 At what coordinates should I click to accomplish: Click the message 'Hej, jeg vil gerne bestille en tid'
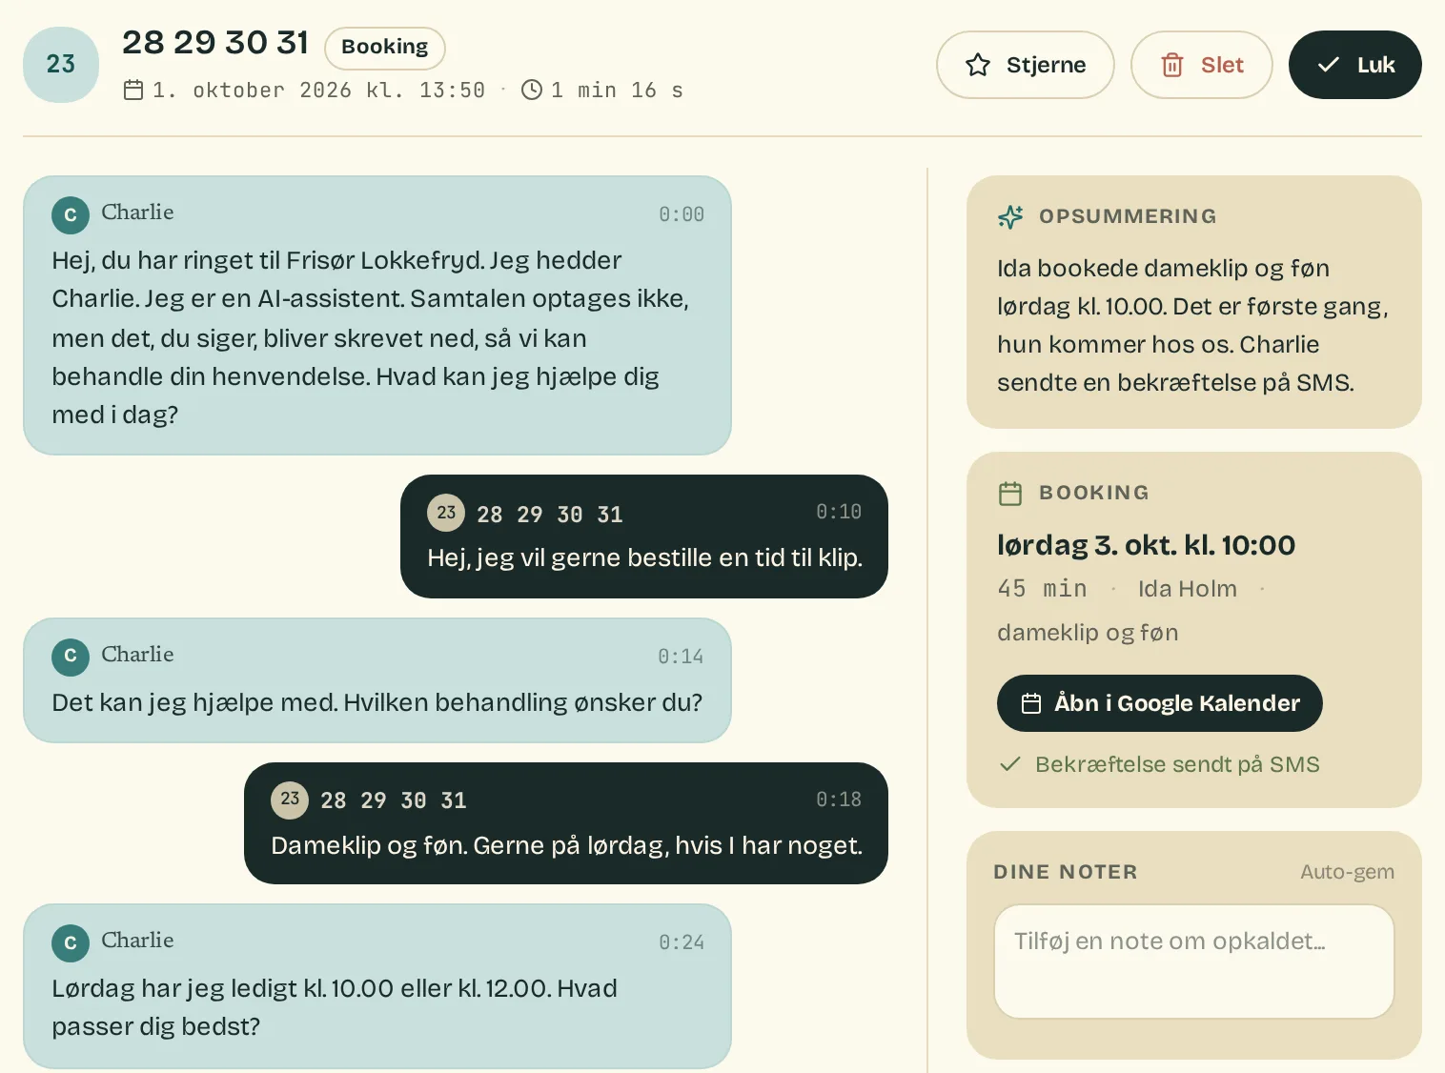644,557
